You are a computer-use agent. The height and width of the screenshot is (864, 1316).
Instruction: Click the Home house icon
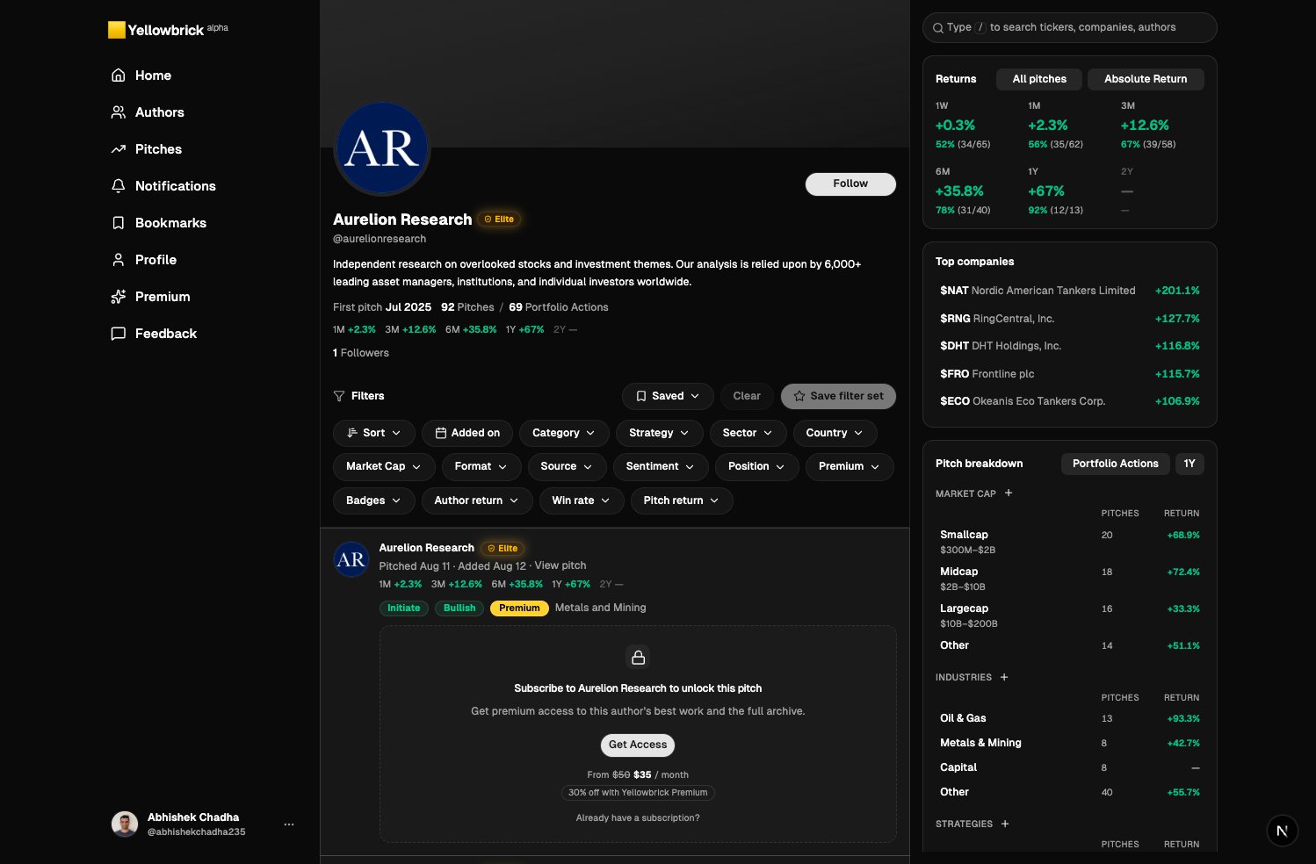pyautogui.click(x=119, y=76)
